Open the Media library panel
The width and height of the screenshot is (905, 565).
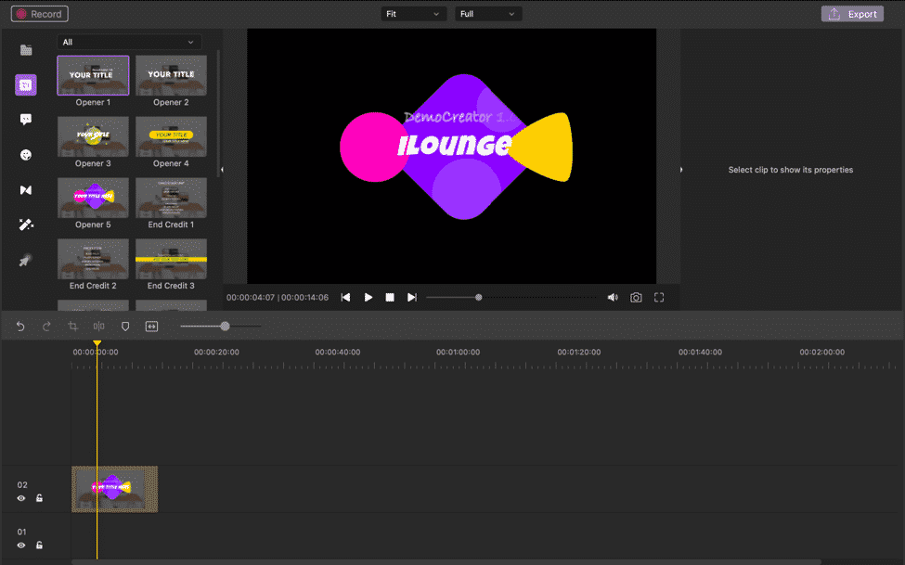26,50
